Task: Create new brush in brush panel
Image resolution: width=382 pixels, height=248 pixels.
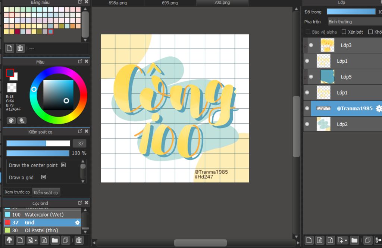Action: click(20, 240)
